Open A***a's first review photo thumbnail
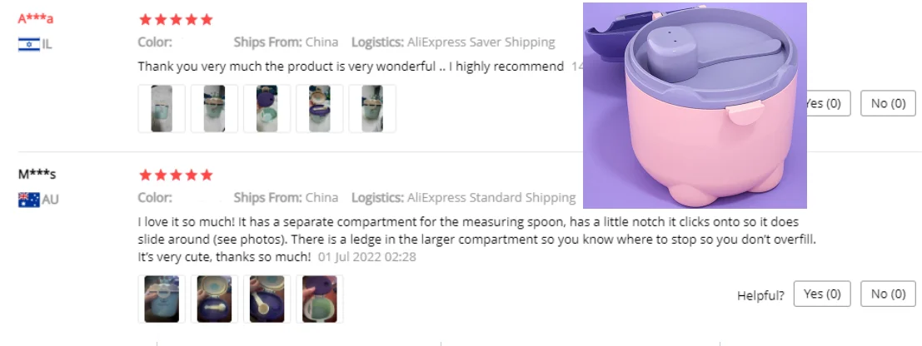Screen dimensions: 922x346 [162, 109]
